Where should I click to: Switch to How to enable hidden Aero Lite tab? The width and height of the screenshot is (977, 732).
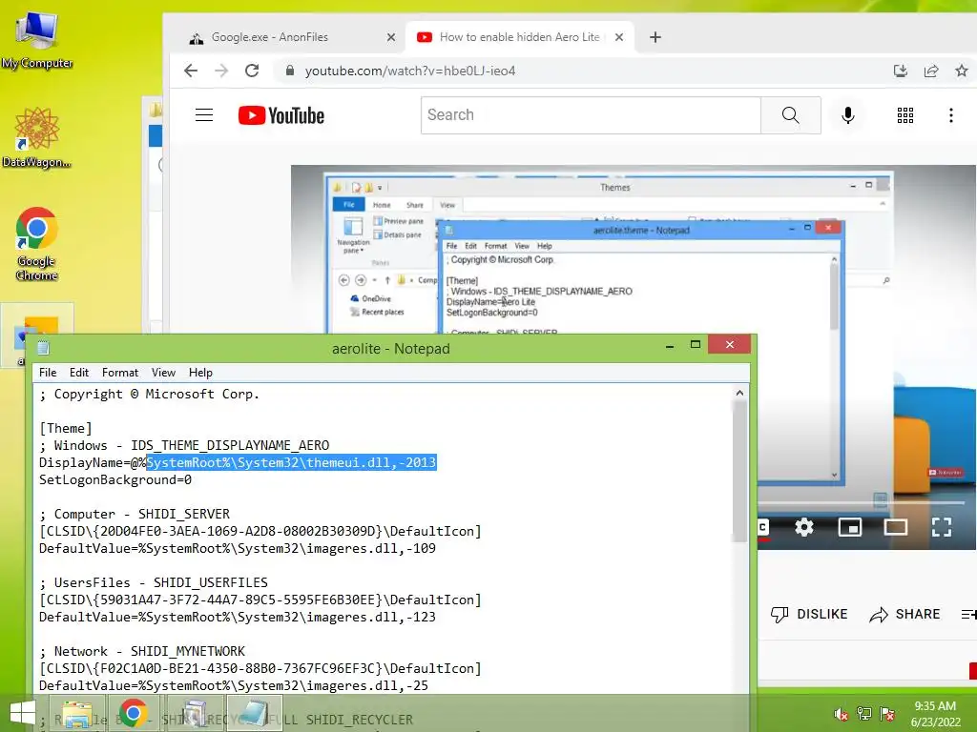pos(520,37)
